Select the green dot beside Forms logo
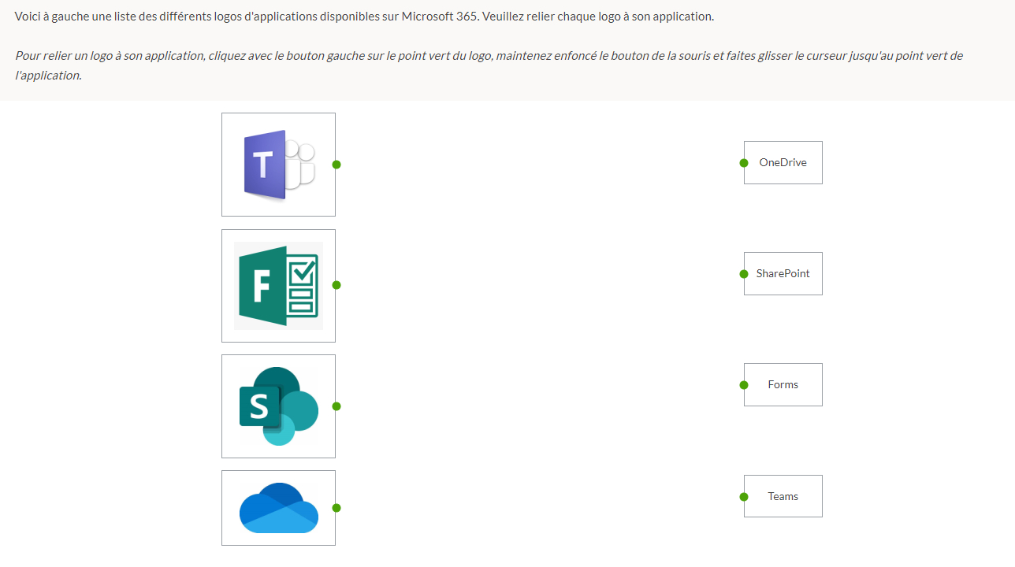This screenshot has width=1015, height=567. pos(336,285)
